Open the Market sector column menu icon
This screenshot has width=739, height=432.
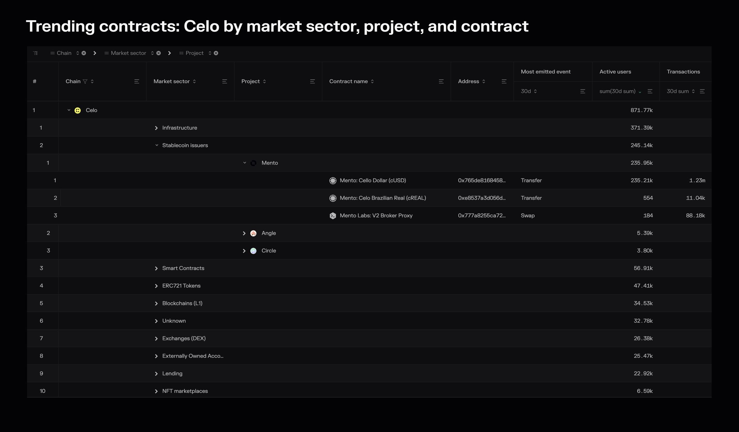225,81
